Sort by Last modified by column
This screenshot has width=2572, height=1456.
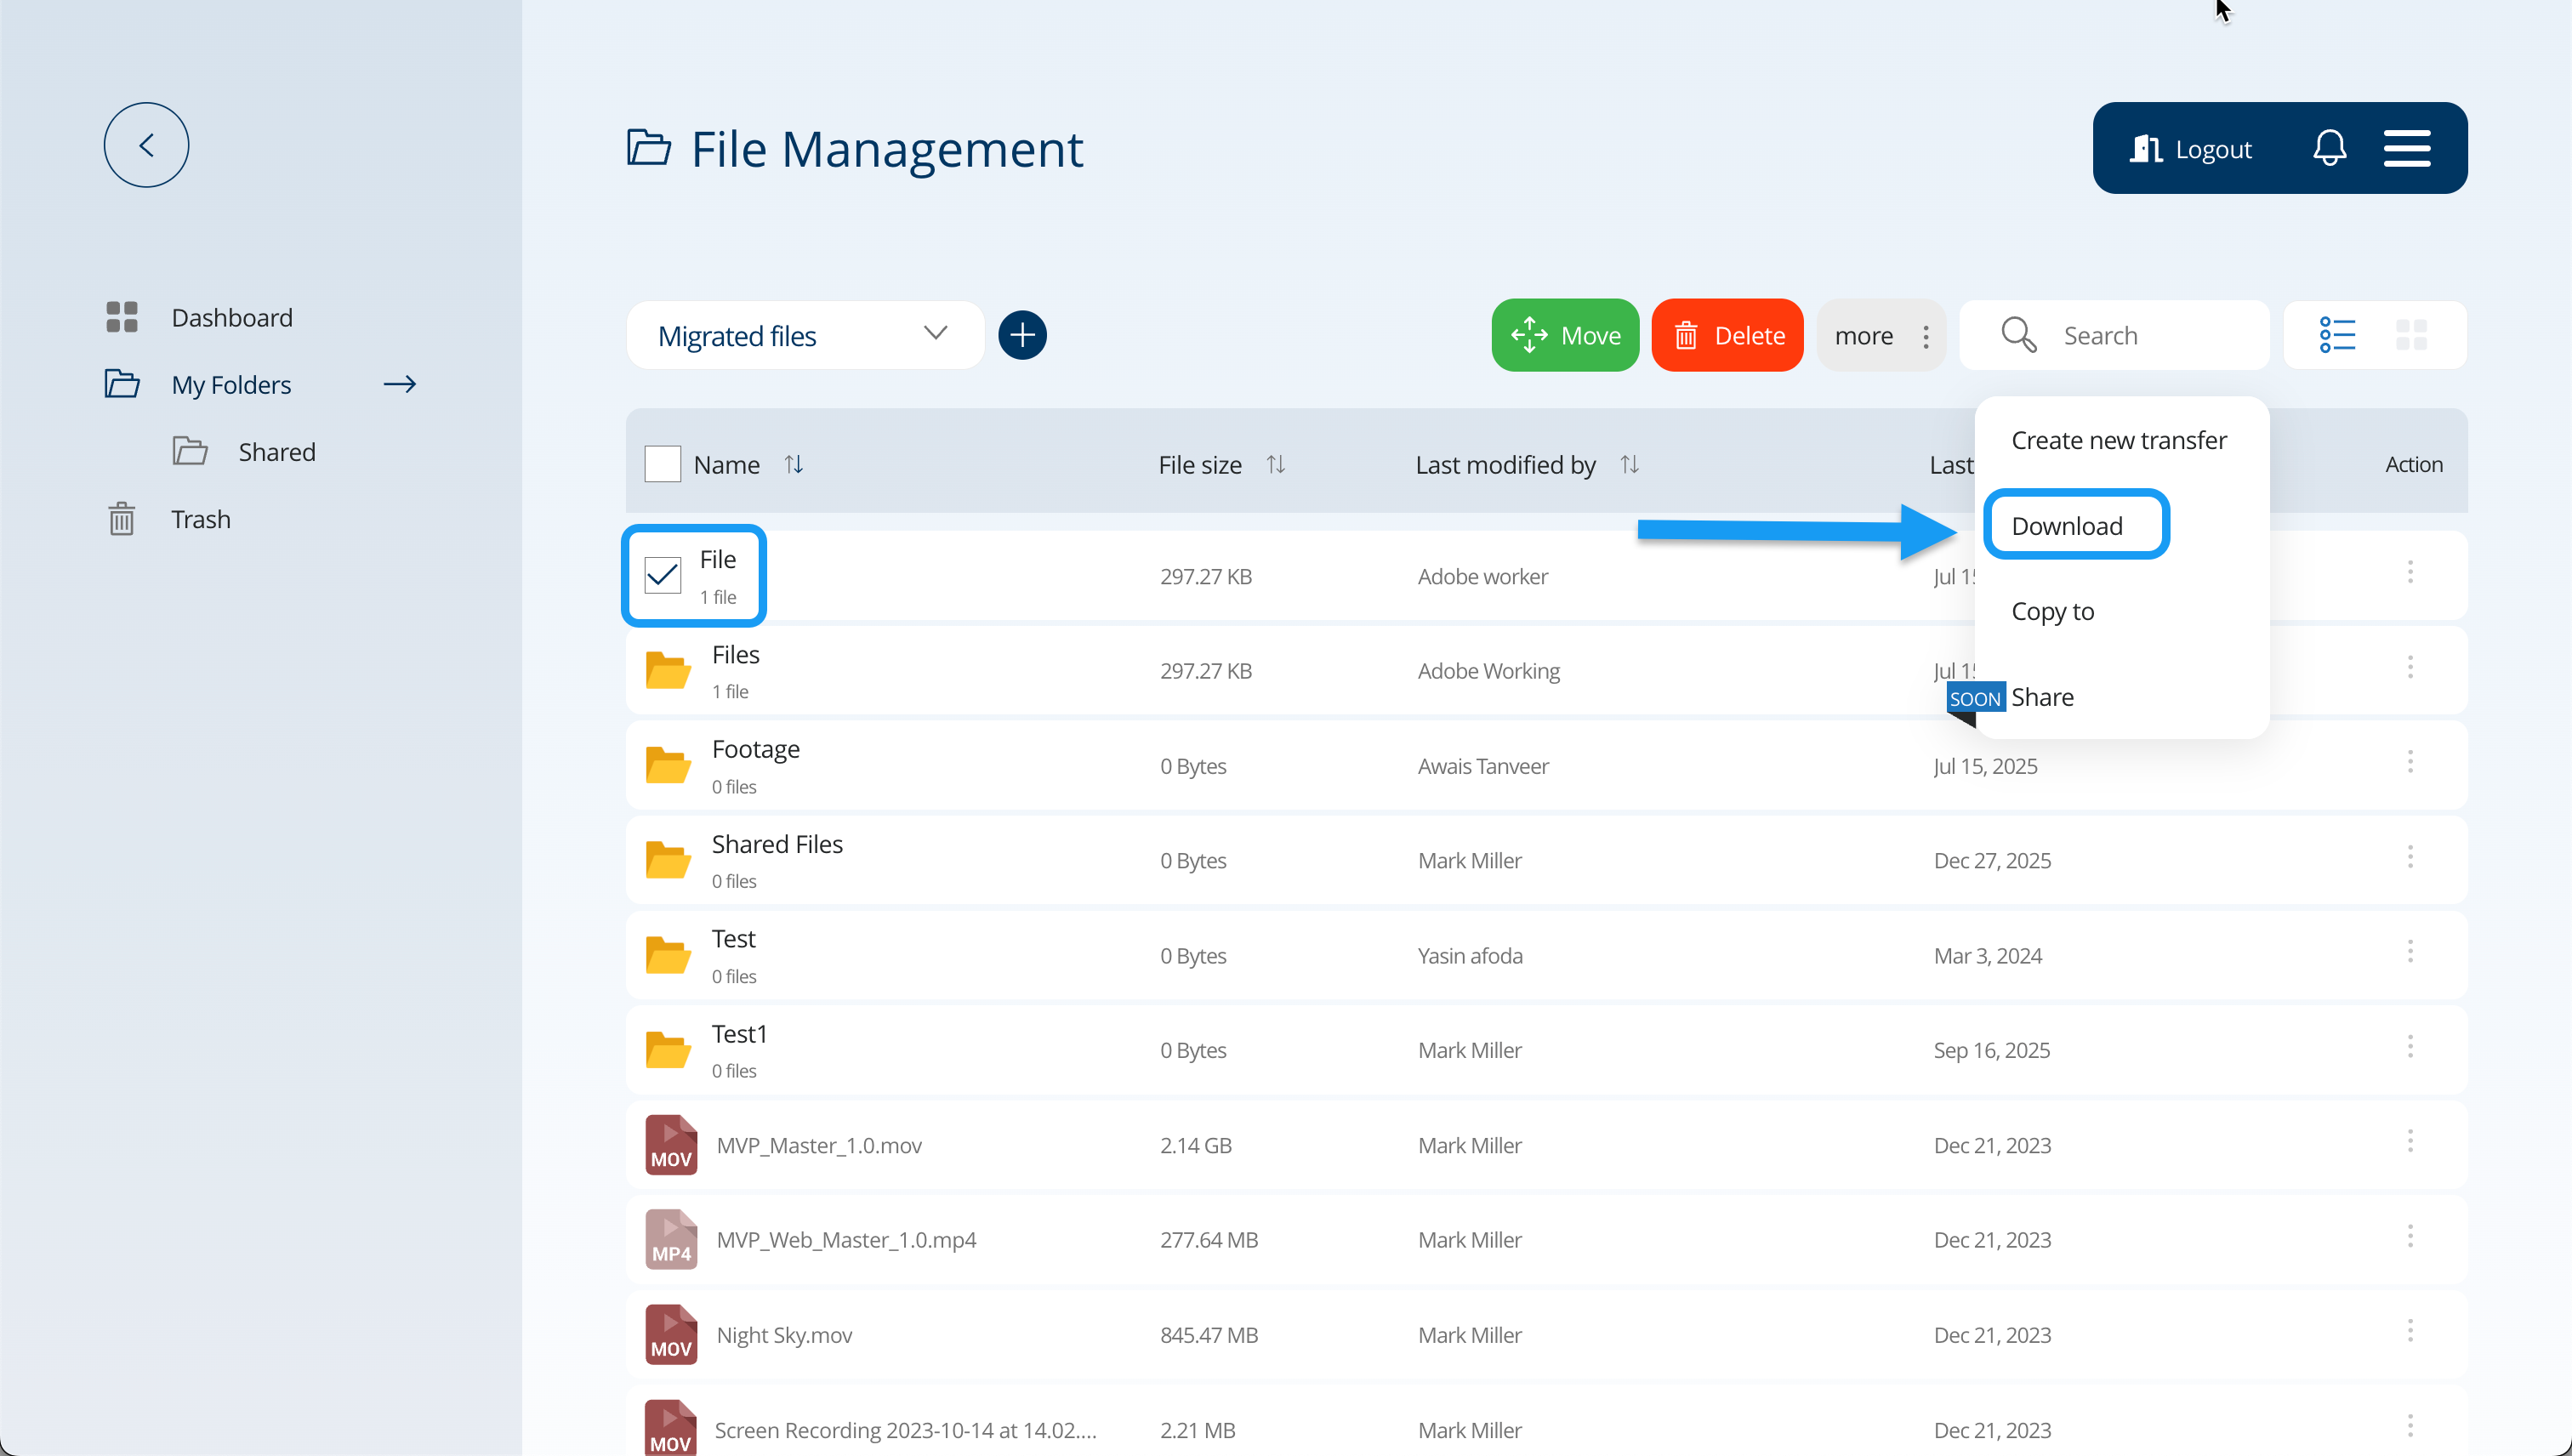[1629, 464]
